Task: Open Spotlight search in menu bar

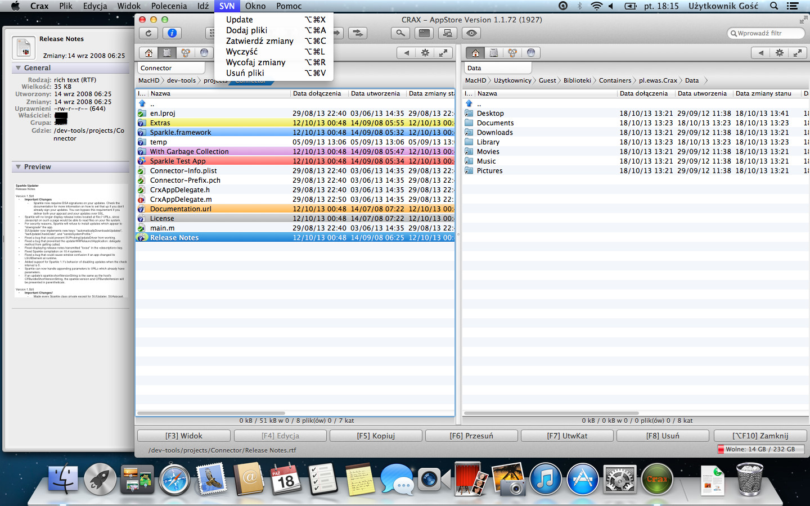Action: coord(774,6)
